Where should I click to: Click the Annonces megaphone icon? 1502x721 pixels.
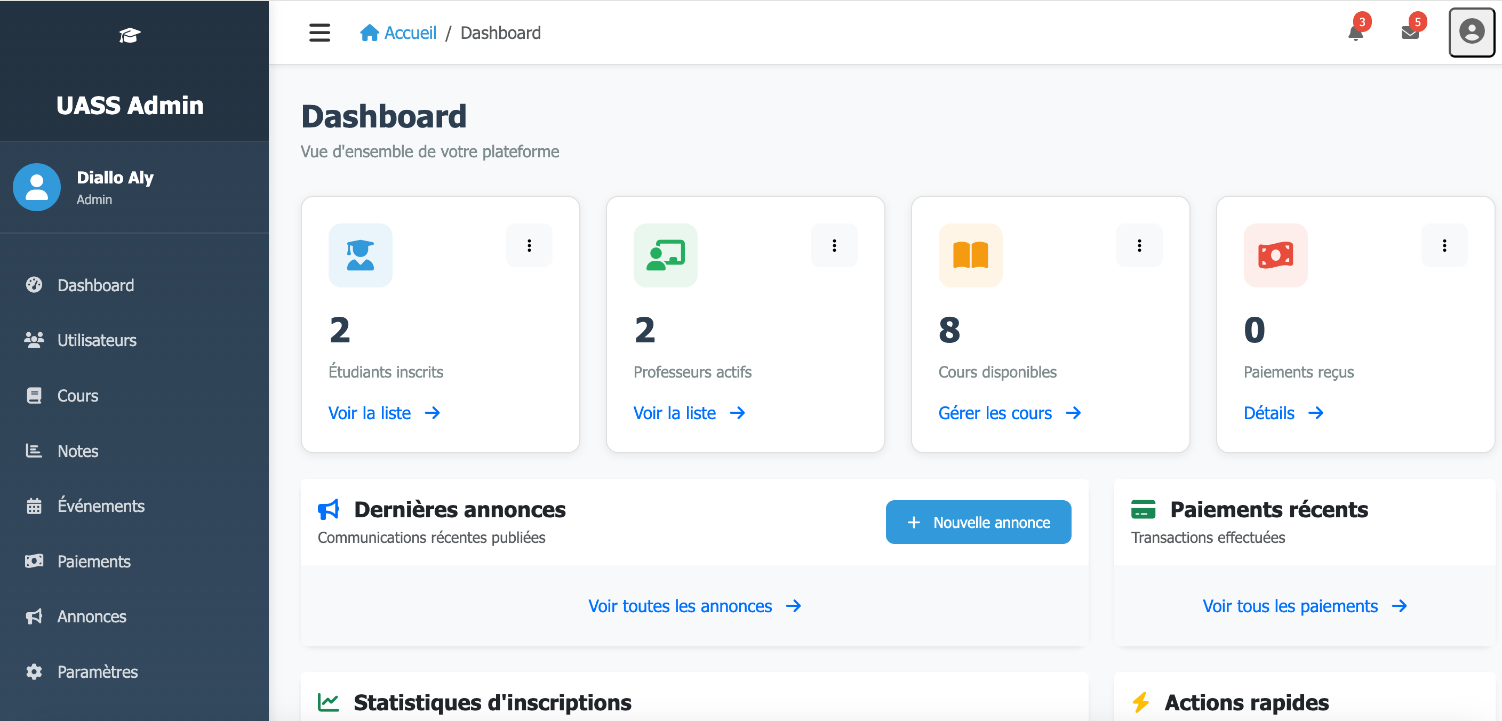(34, 616)
